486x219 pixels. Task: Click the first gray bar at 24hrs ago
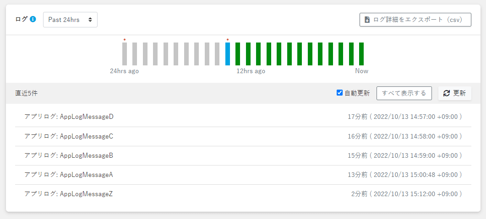pos(125,54)
